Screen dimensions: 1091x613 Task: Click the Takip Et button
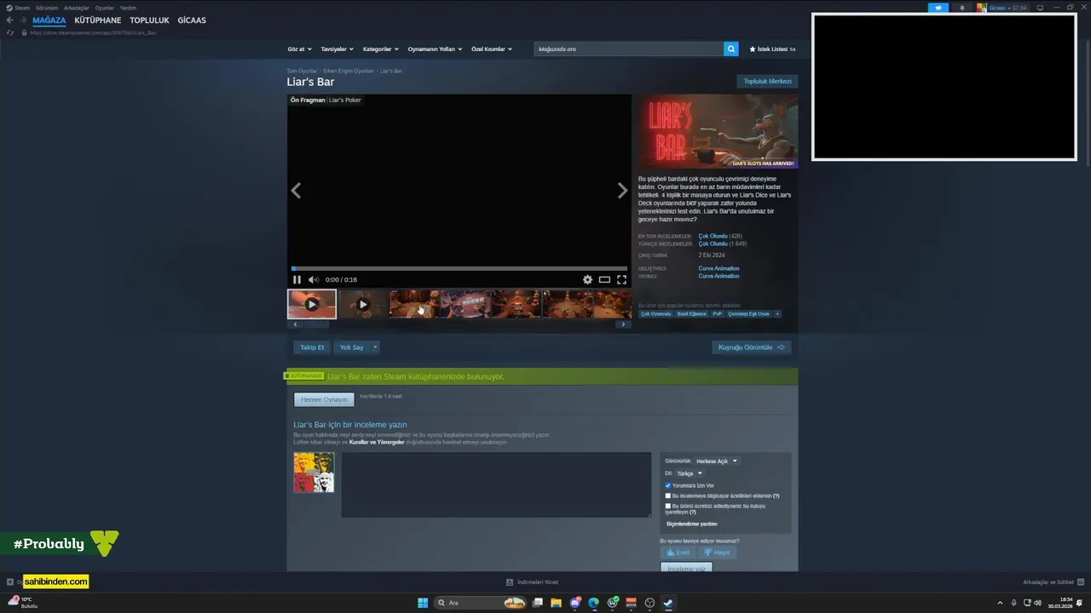312,347
